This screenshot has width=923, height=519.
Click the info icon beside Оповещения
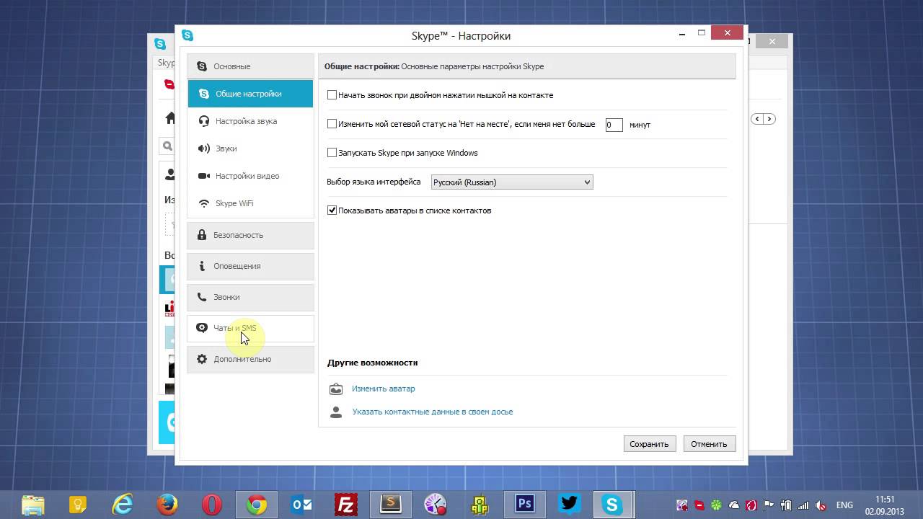[x=202, y=266]
